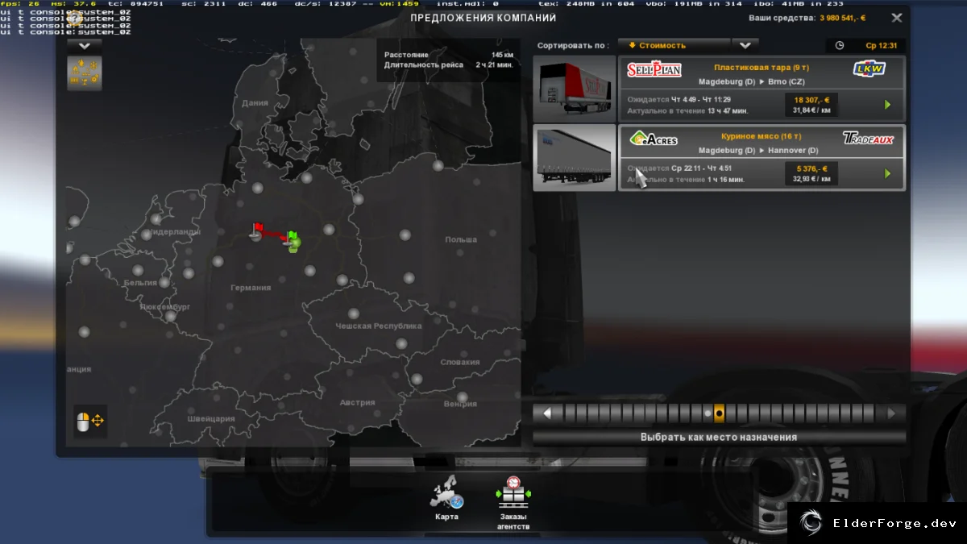Click Австрия label on the map
The width and height of the screenshot is (967, 544).
pyautogui.click(x=357, y=403)
